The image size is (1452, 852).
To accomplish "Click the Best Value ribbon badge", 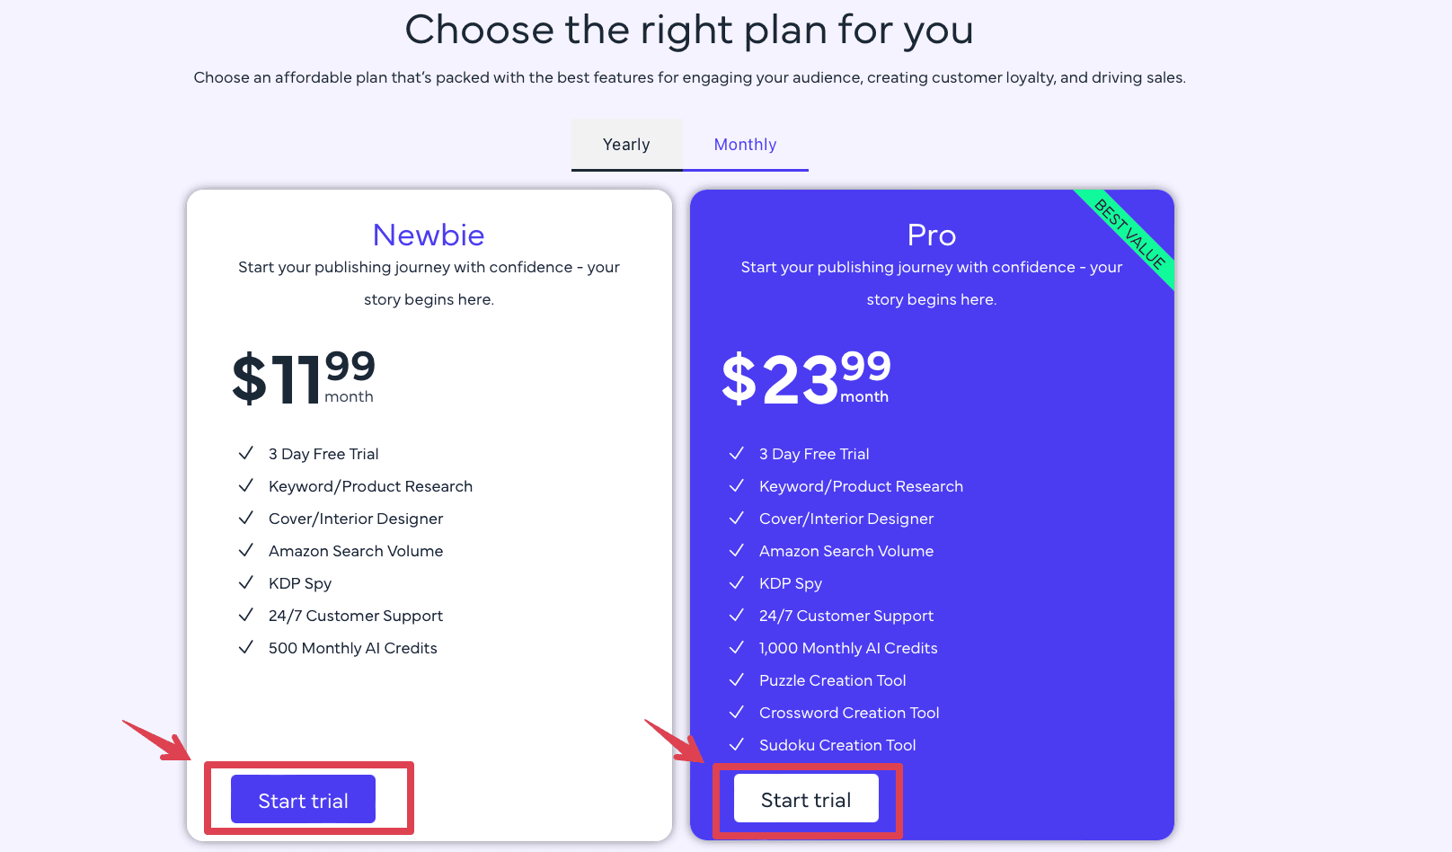I will [x=1129, y=235].
